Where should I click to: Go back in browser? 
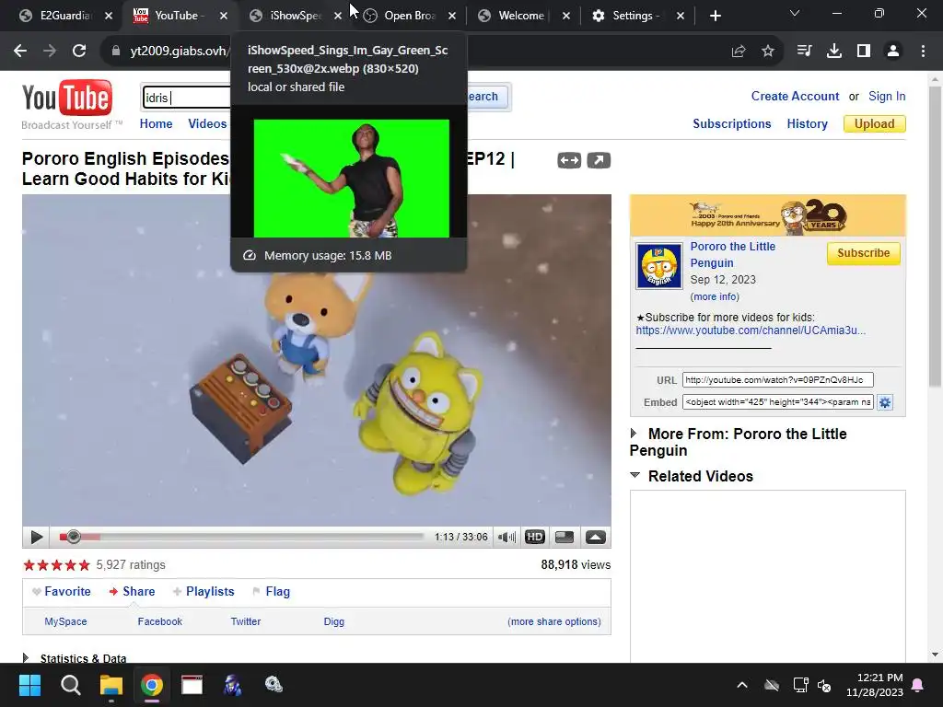[x=20, y=52]
